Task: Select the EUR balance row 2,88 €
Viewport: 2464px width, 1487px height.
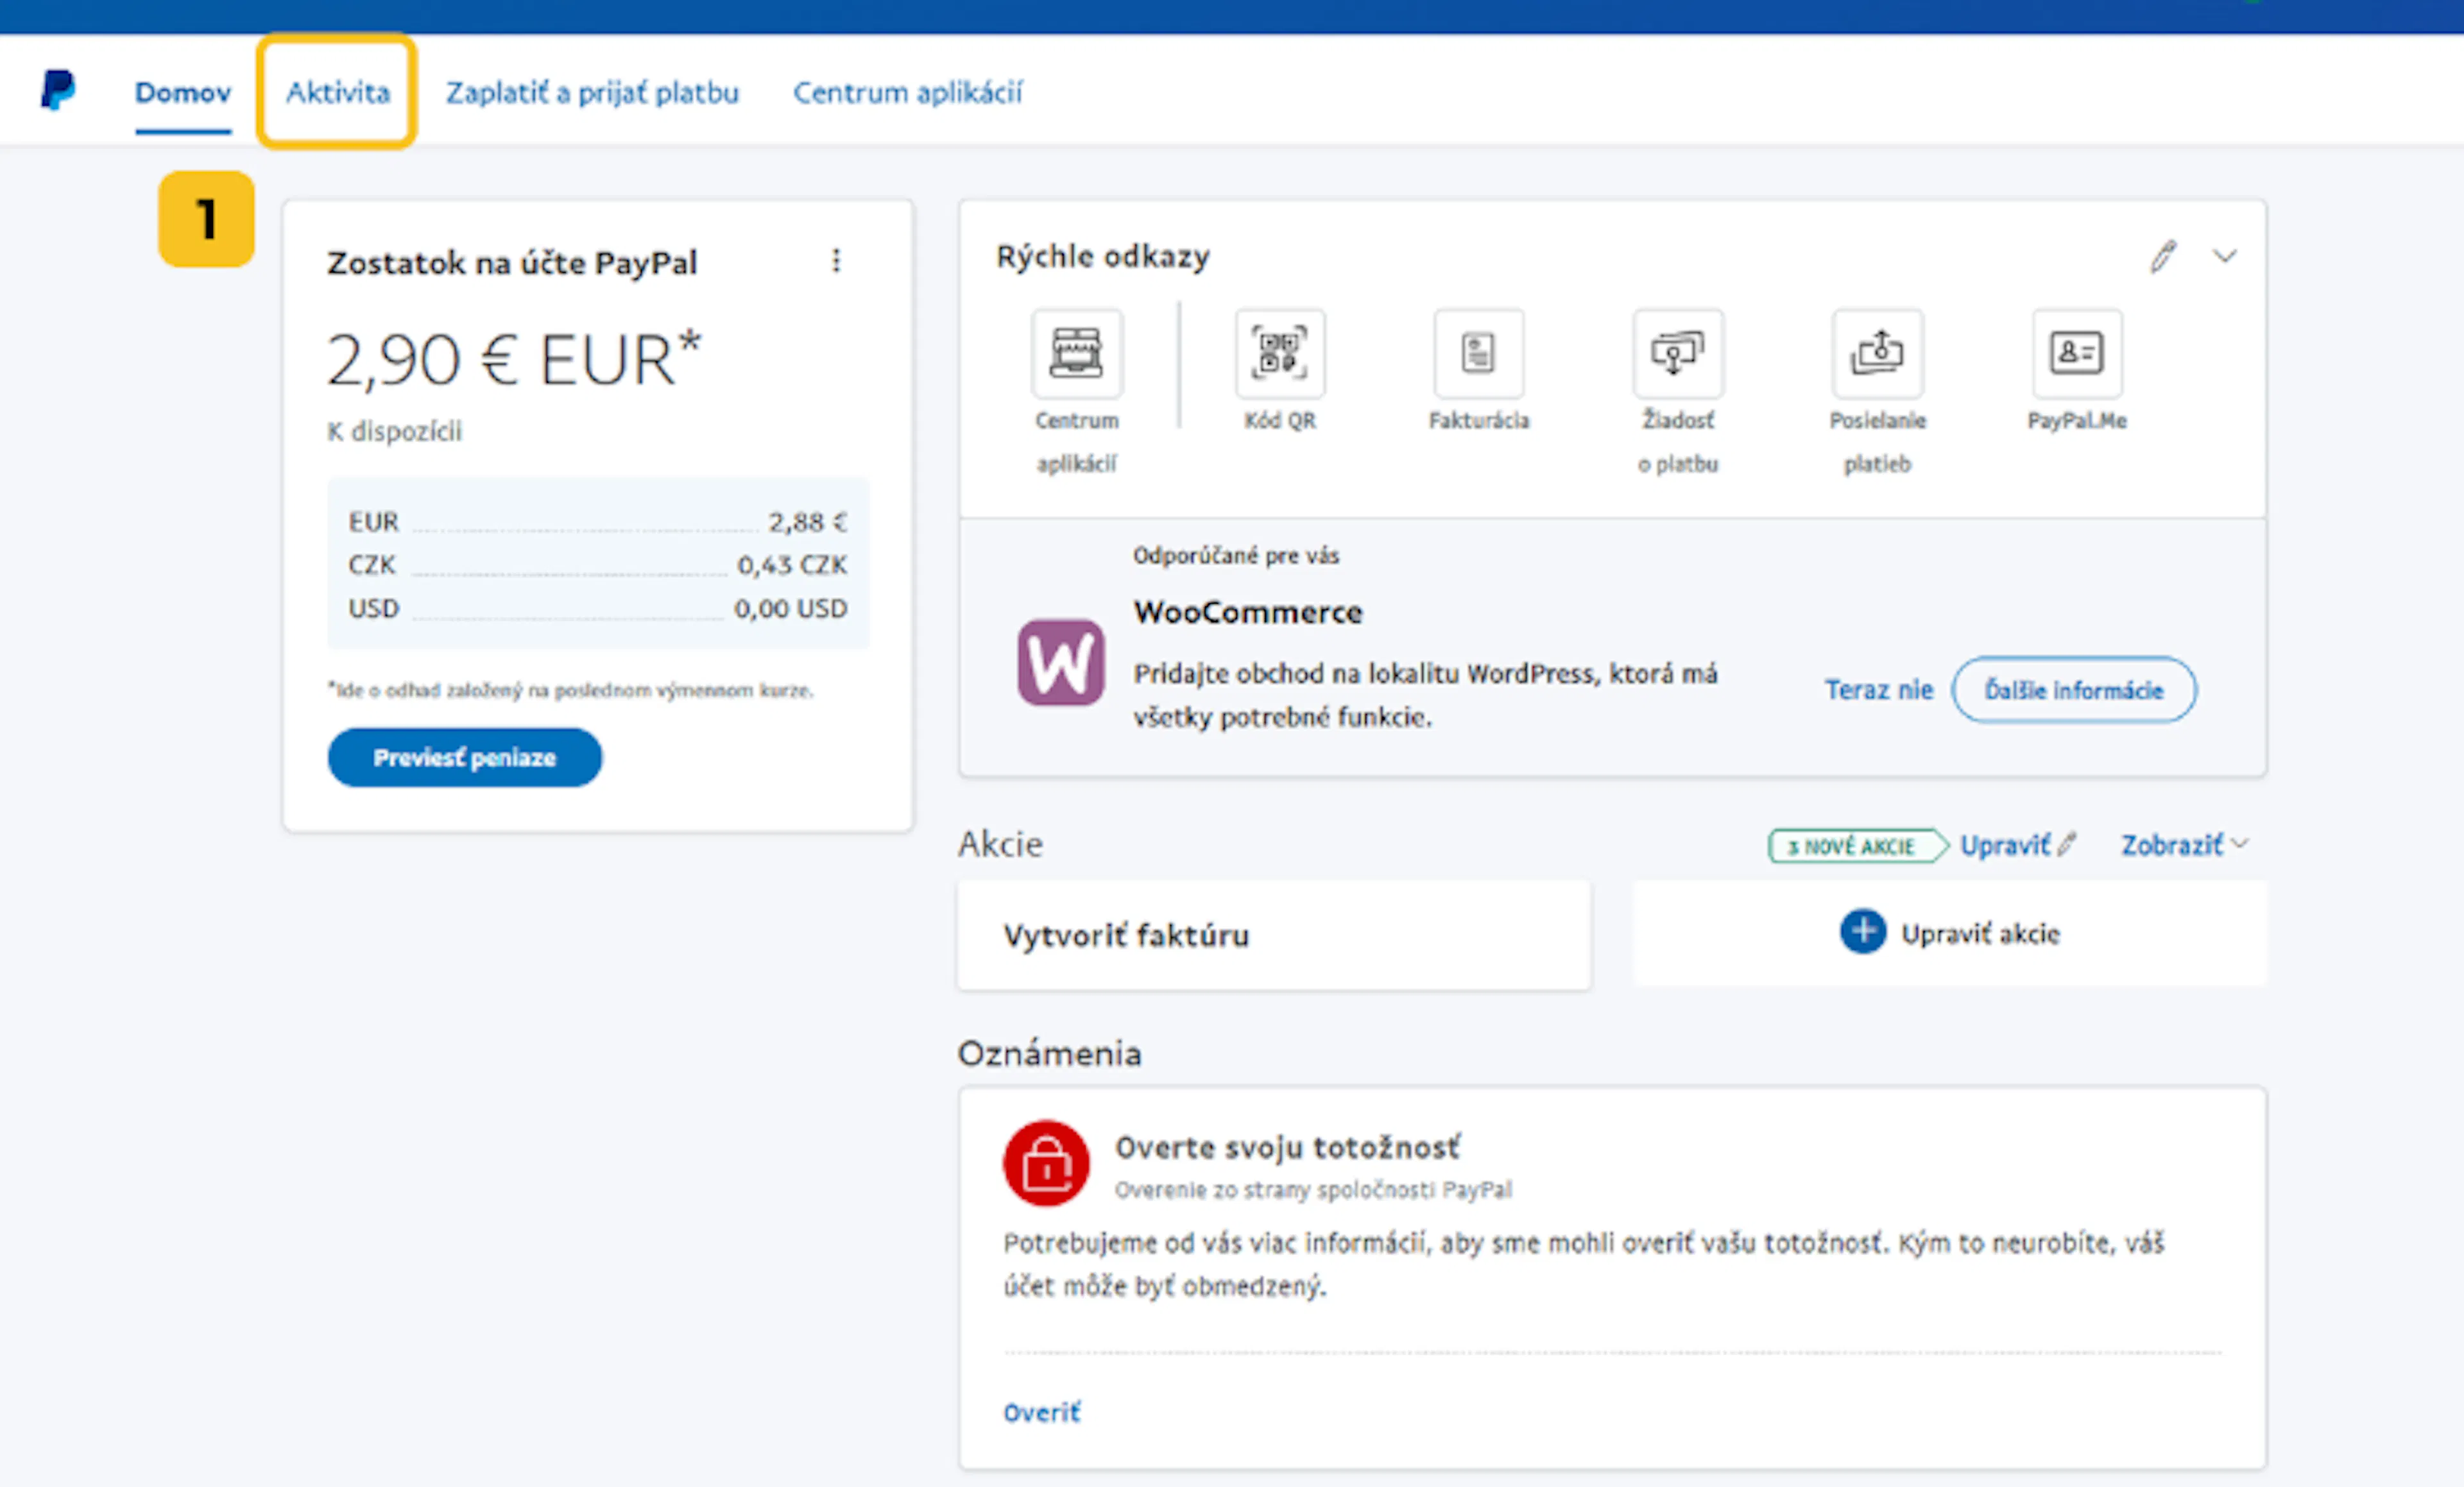Action: point(598,522)
